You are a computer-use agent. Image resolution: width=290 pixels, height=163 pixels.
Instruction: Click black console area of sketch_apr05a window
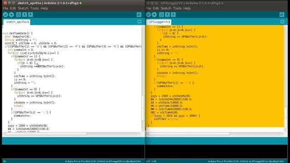[x=73, y=152]
